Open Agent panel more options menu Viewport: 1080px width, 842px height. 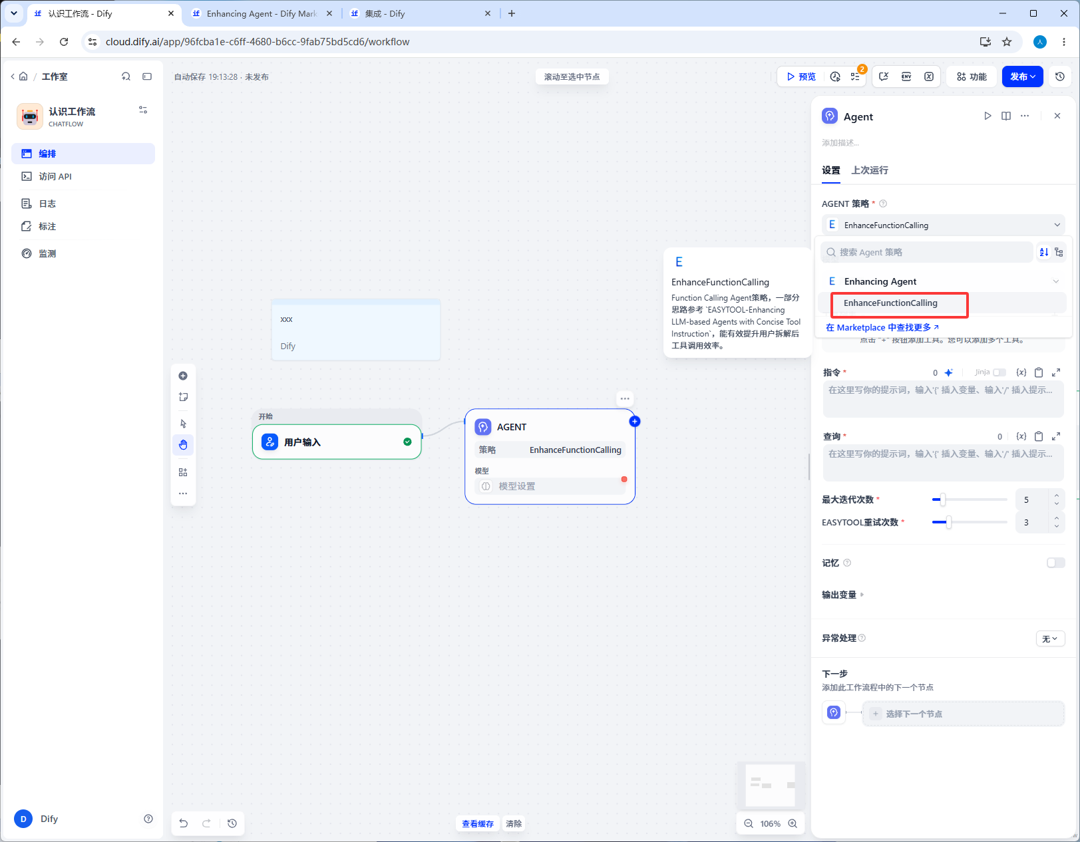pyautogui.click(x=1025, y=116)
